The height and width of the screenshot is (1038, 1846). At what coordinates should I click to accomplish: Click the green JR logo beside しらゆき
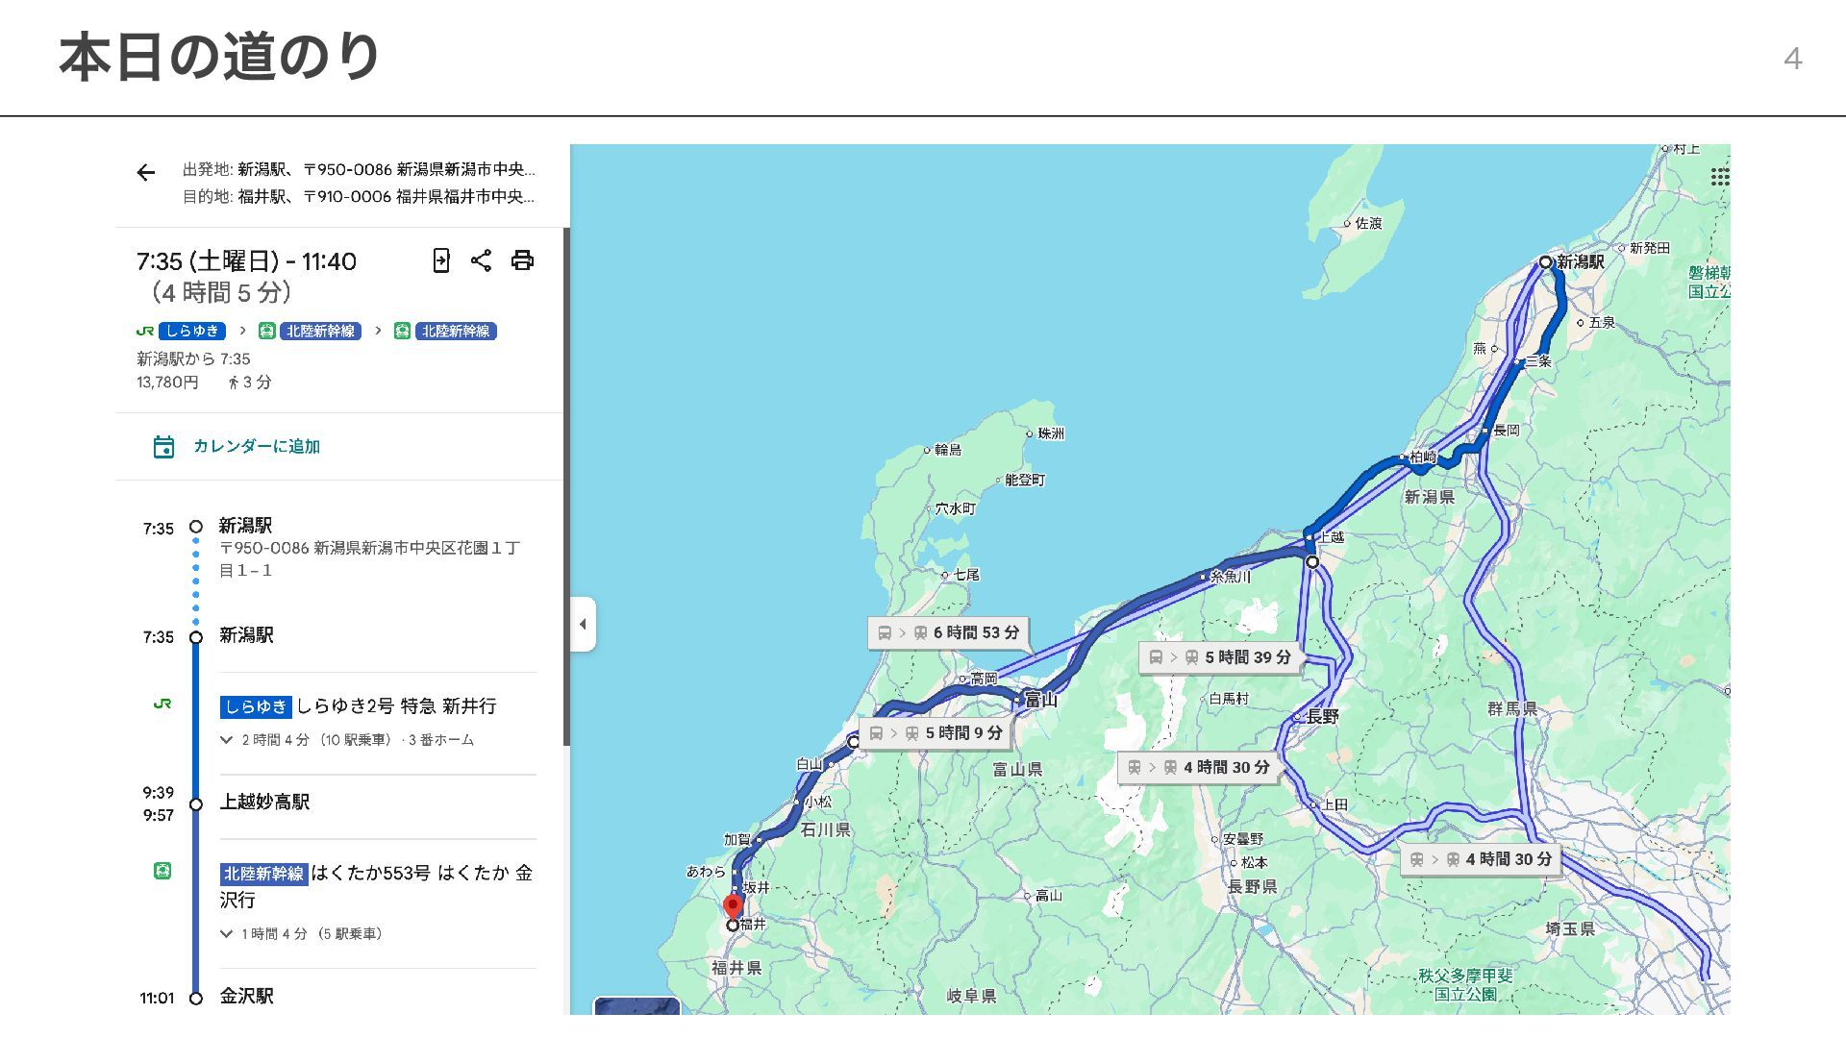click(x=145, y=331)
